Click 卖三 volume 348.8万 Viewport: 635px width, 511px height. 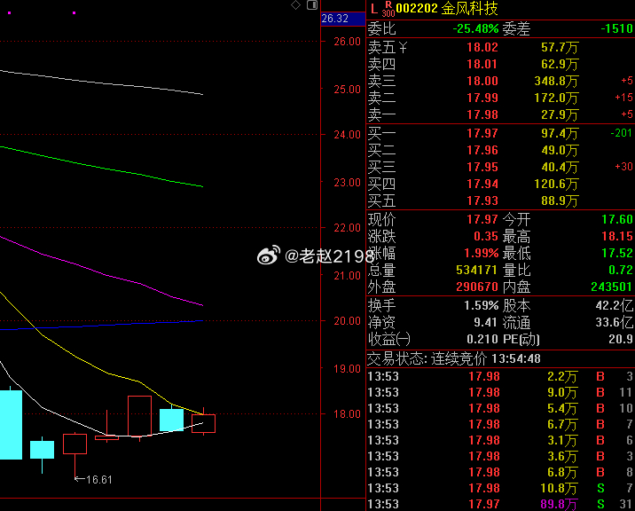coord(556,81)
